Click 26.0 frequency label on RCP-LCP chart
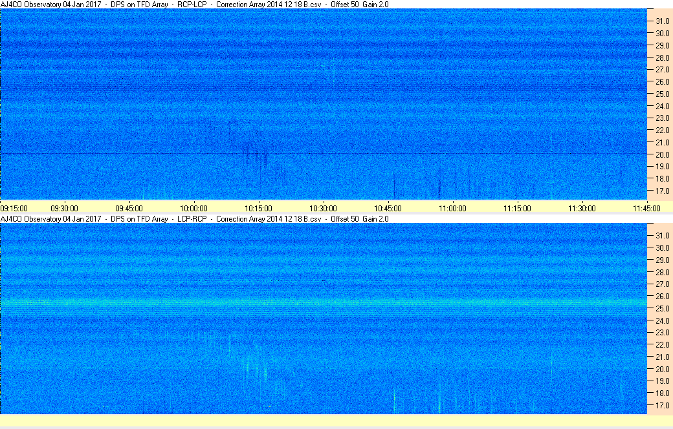Screen dimensions: 673x429 pos(662,81)
